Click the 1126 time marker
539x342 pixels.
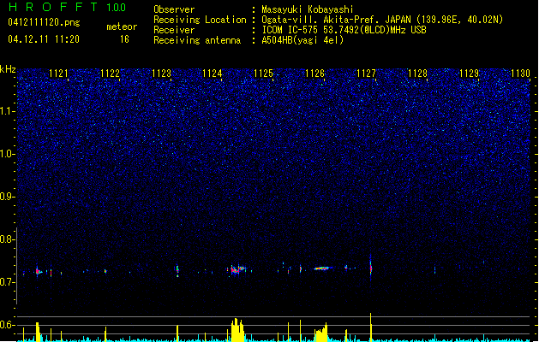coord(314,73)
